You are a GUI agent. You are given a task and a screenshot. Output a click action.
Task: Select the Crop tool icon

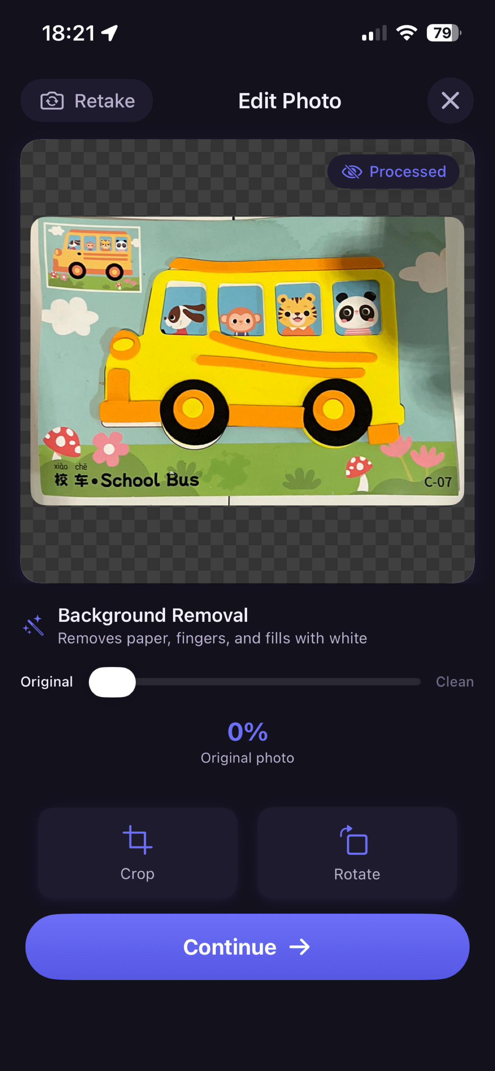point(138,840)
